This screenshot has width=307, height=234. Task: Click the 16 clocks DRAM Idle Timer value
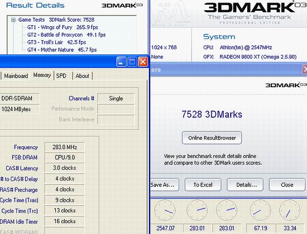[64, 221]
